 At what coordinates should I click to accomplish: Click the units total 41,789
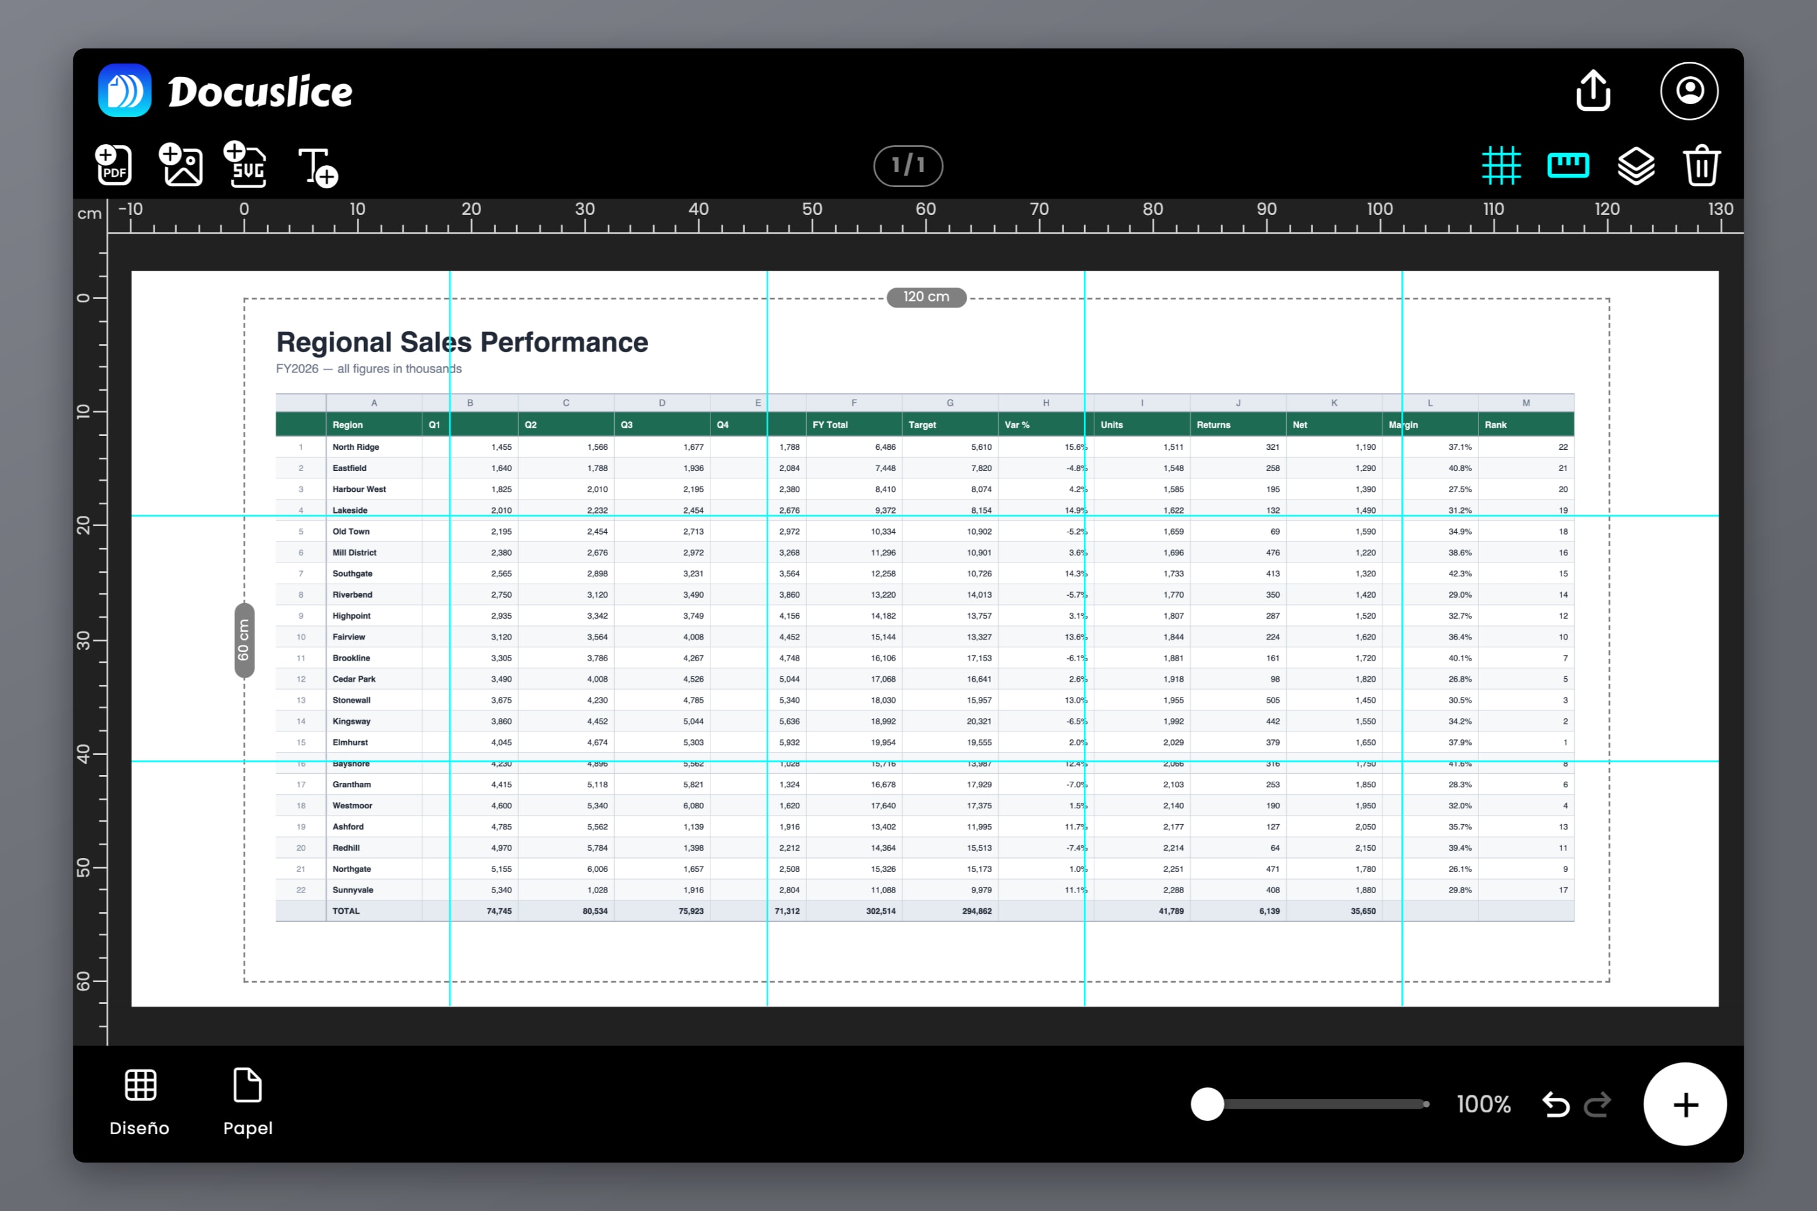click(1171, 911)
